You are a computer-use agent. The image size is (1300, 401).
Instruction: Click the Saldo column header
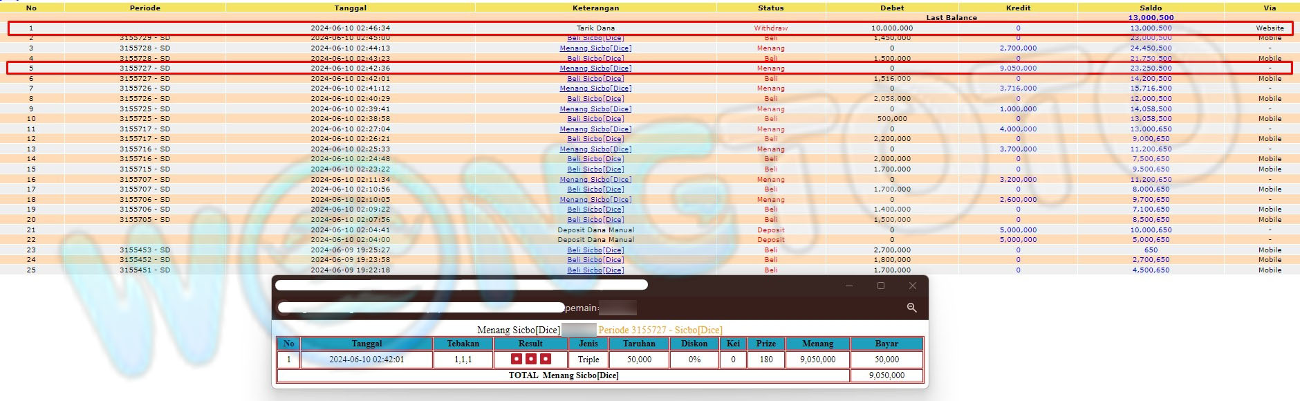point(1151,8)
